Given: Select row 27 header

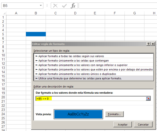Looking at the screenshot, I should pyautogui.click(x=3, y=127).
